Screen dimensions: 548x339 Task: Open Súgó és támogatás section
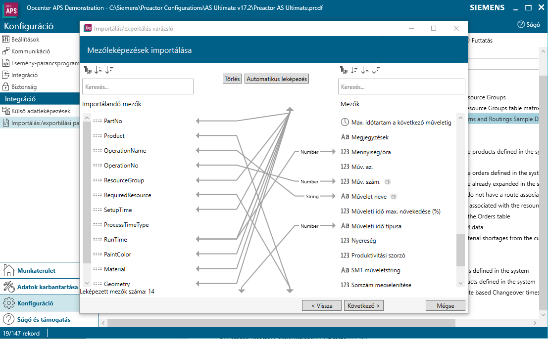pyautogui.click(x=44, y=320)
